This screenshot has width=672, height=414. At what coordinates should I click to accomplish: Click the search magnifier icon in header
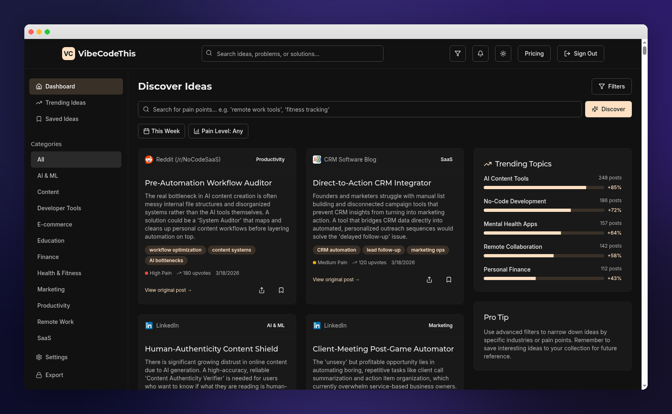coord(209,53)
